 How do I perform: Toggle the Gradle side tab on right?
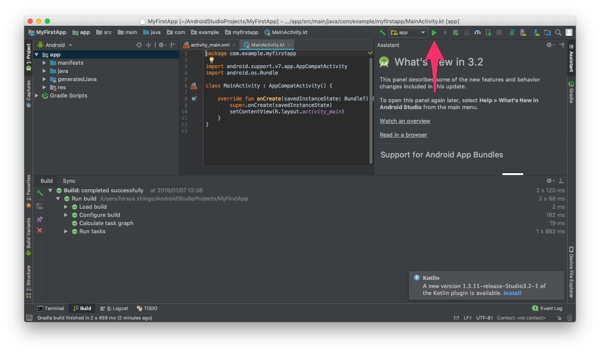click(x=571, y=92)
